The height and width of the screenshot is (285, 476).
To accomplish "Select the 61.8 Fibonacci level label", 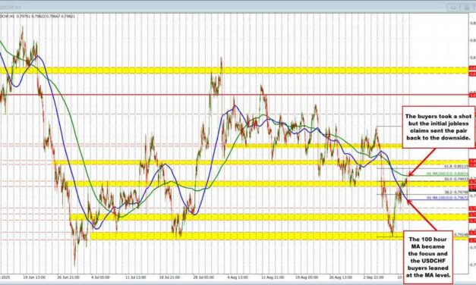I will pyautogui.click(x=456, y=166).
